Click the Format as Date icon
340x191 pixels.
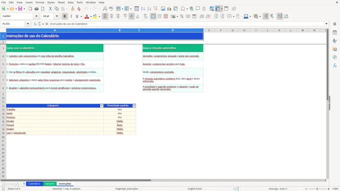[x=194, y=16]
